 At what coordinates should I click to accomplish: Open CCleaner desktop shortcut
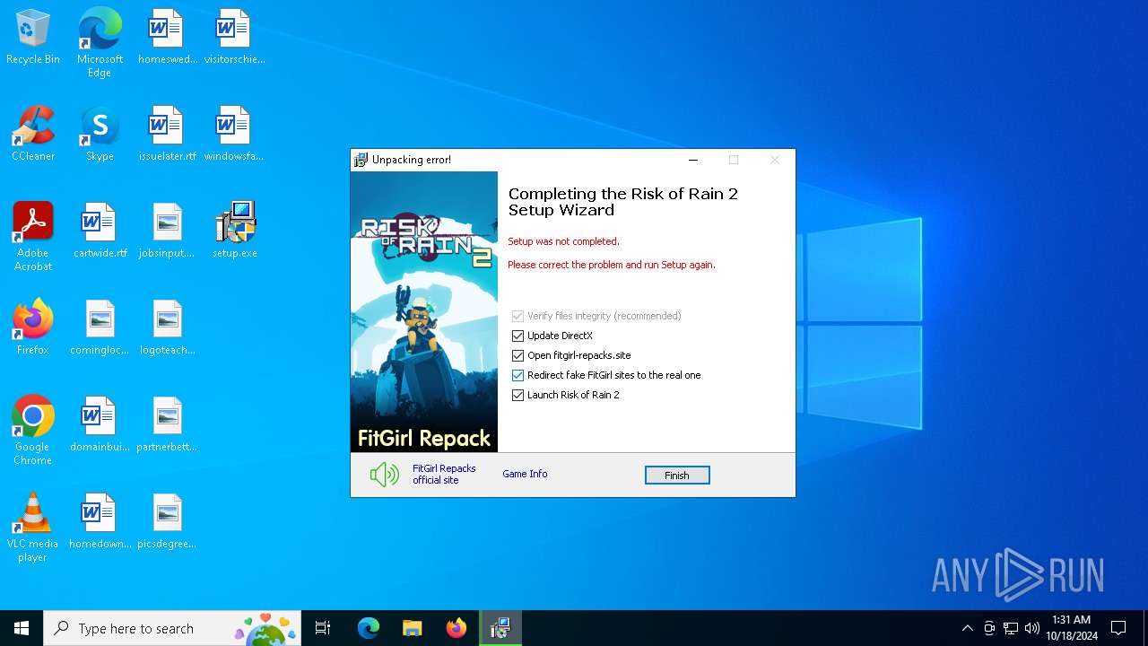point(33,134)
